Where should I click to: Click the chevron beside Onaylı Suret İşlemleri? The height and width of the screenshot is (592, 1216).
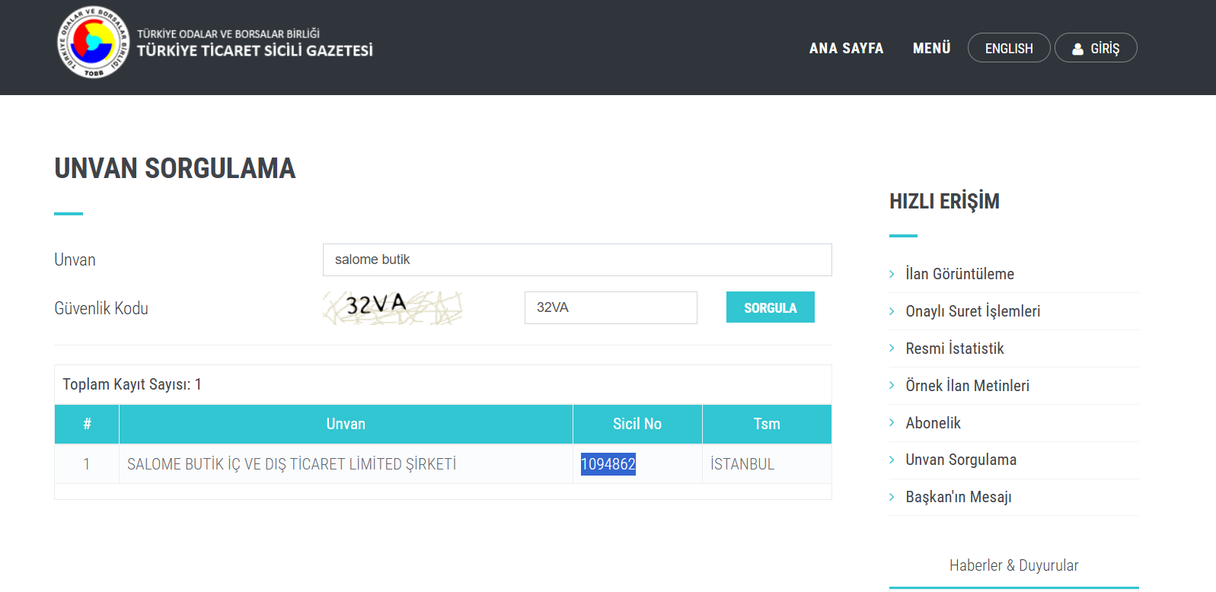tap(892, 311)
